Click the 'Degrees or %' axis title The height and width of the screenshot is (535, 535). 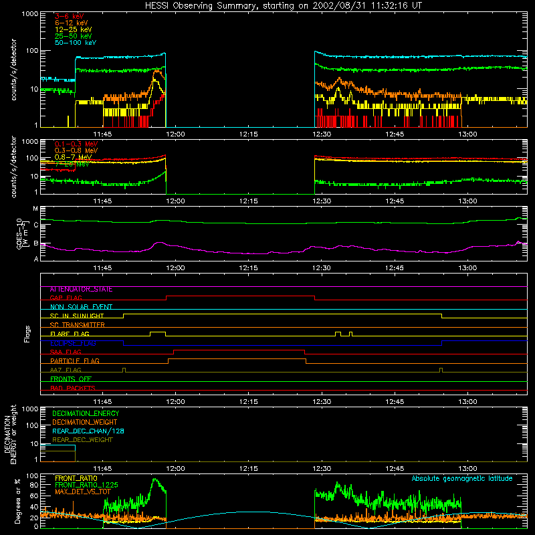tap(17, 501)
